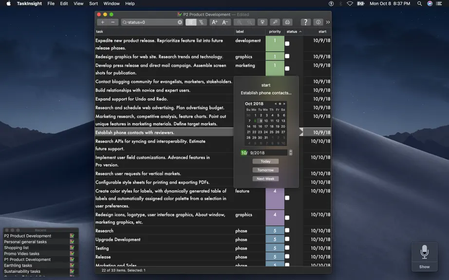Jump to current month dot in calendar
This screenshot has width=449, height=280.
(280, 104)
